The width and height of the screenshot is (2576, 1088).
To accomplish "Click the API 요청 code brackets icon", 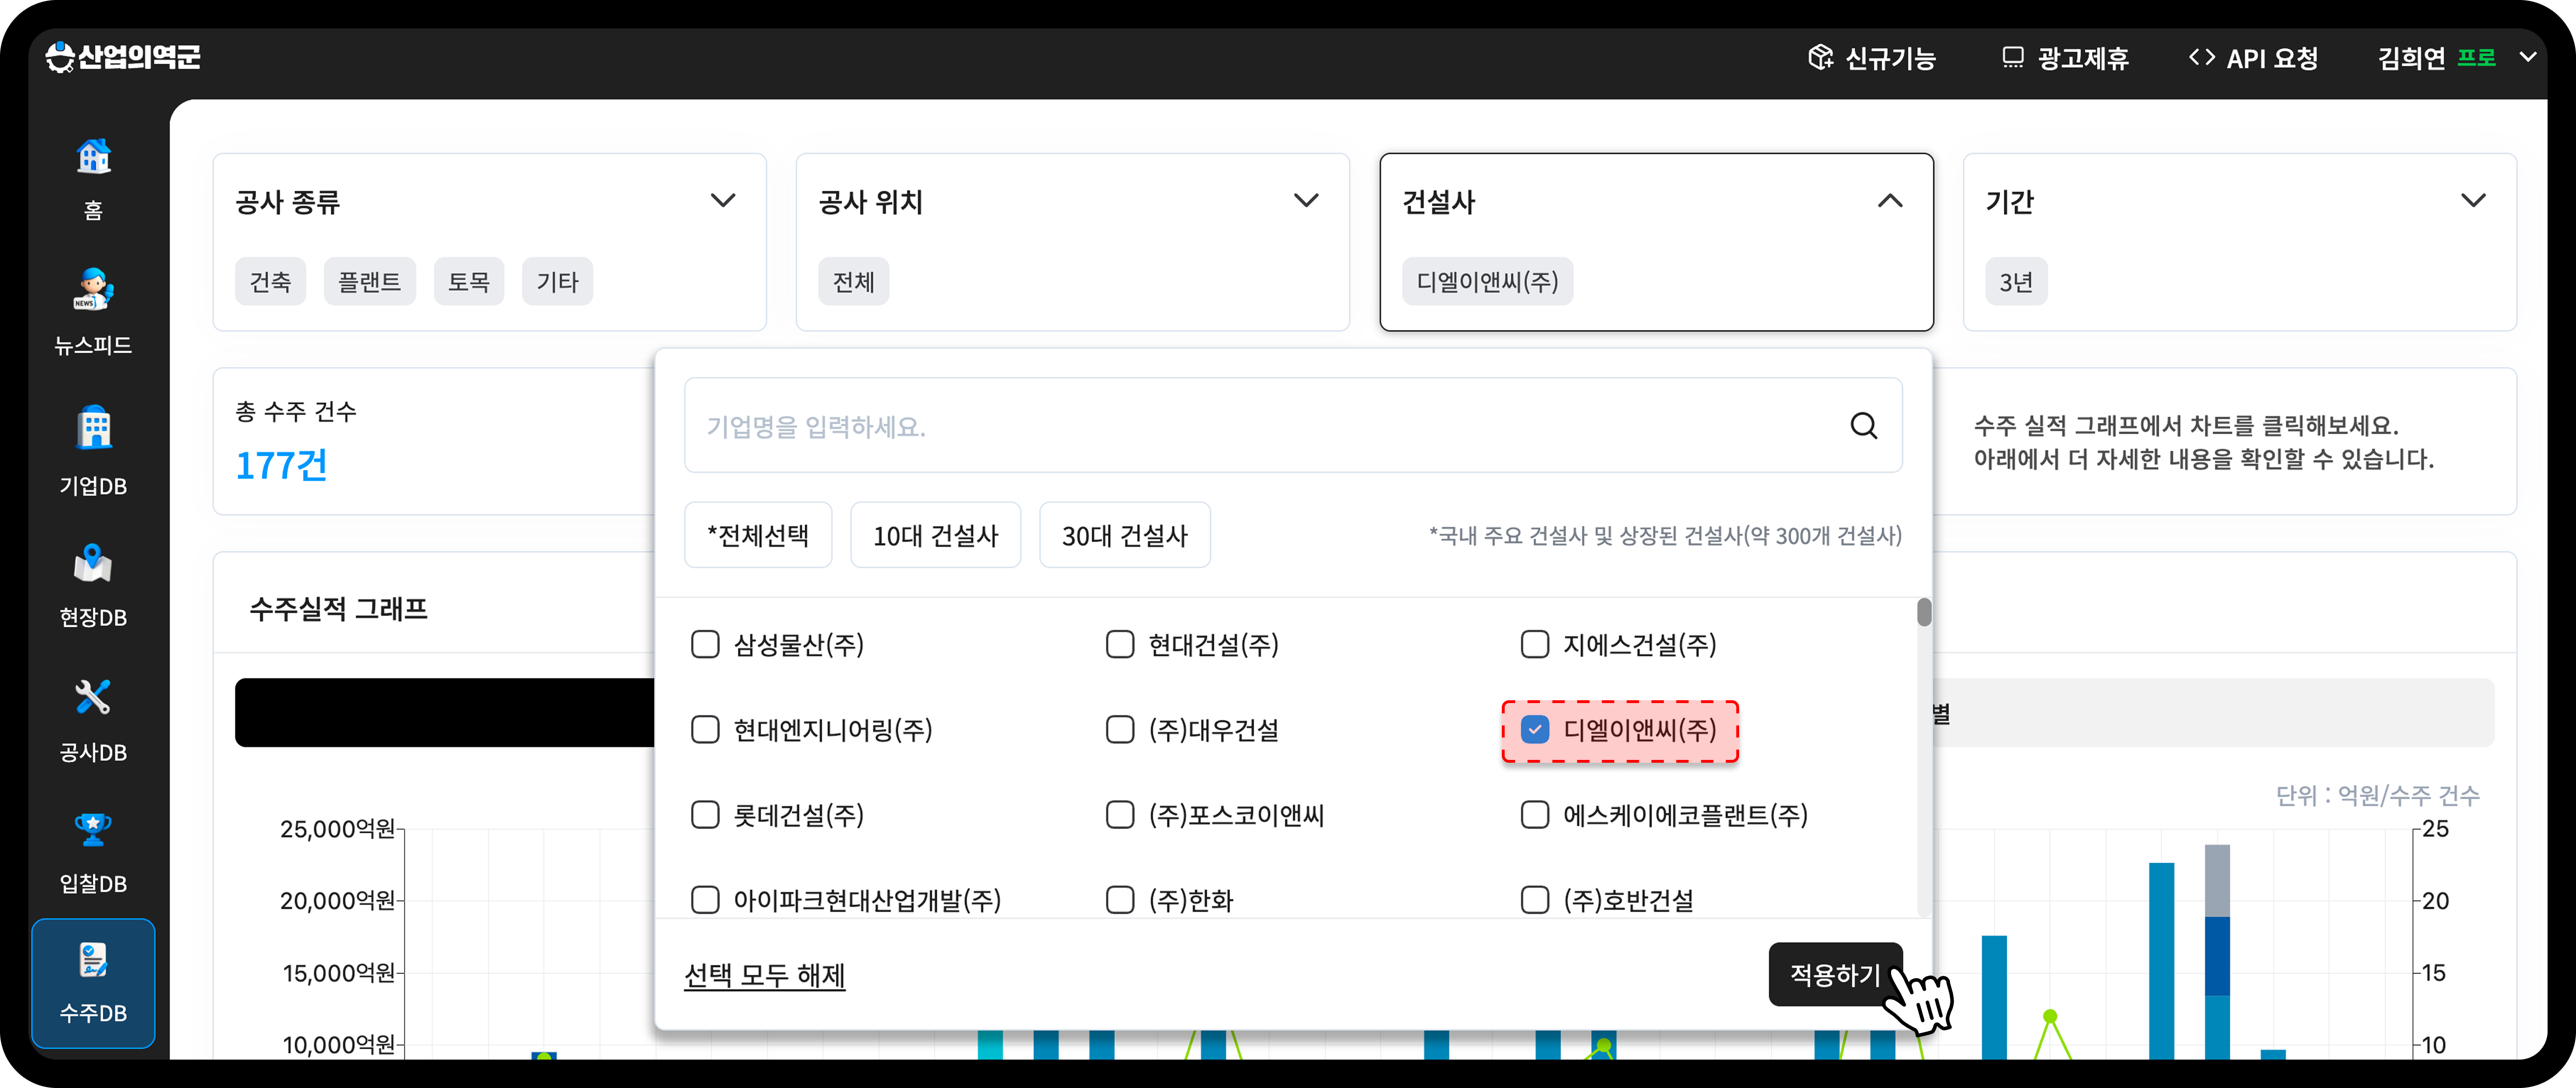I will pyautogui.click(x=2201, y=57).
